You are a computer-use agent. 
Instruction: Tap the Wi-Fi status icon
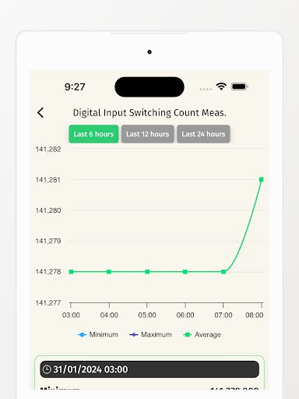tap(221, 87)
